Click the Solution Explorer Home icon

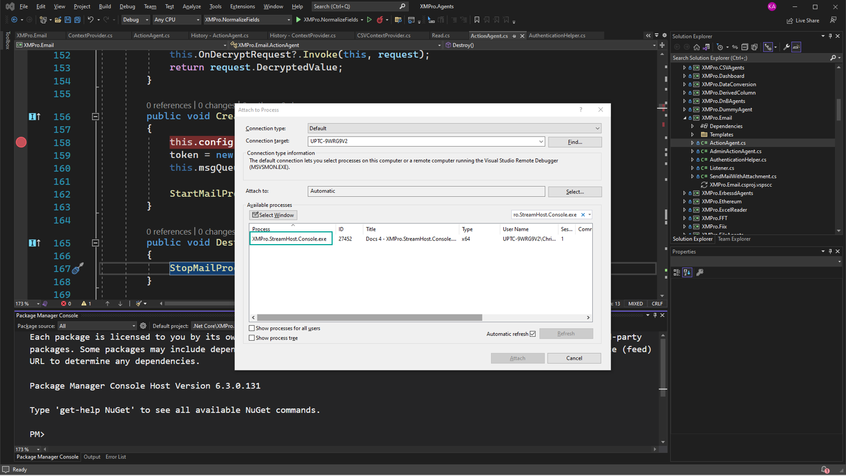696,47
